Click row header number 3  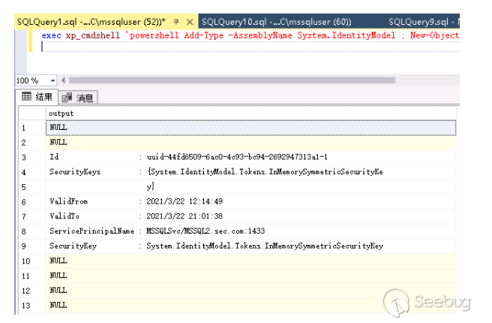coord(32,158)
